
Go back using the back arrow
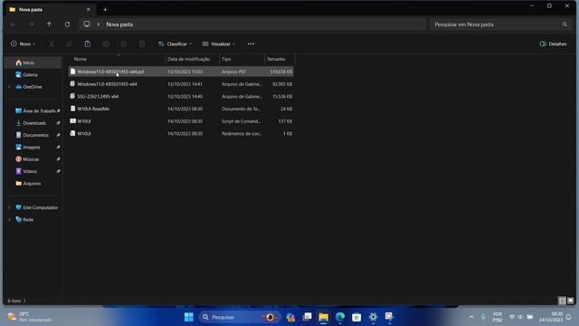14,24
